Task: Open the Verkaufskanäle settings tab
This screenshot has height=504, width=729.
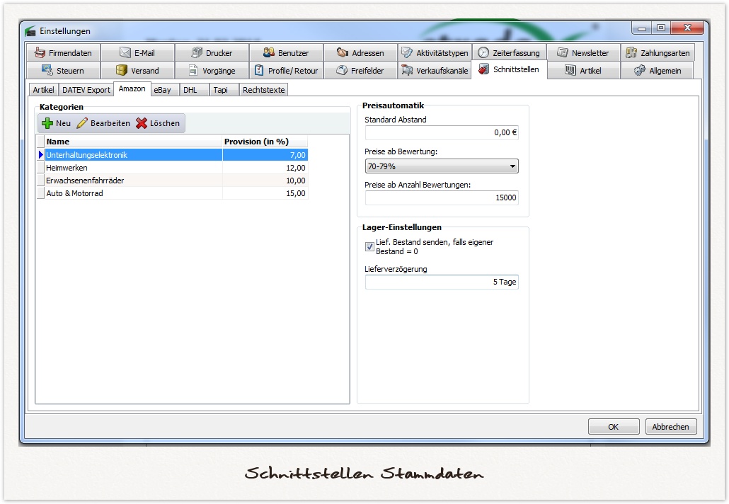Action: (435, 71)
